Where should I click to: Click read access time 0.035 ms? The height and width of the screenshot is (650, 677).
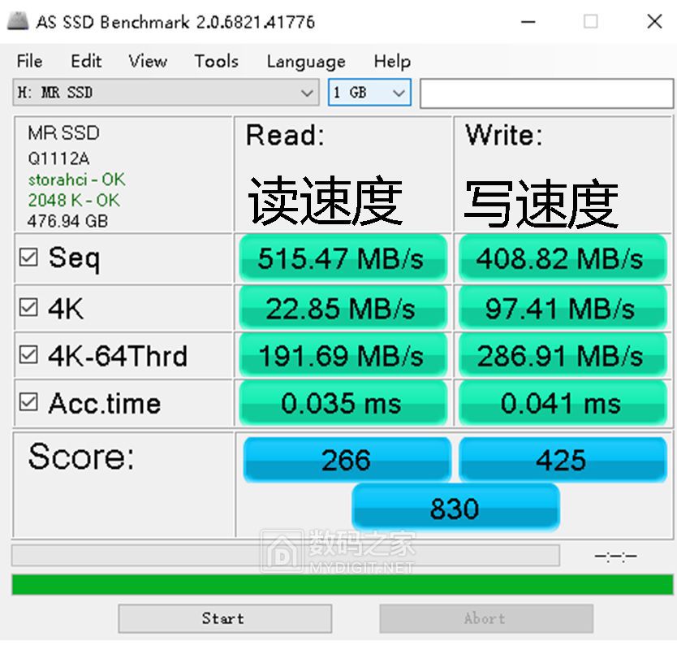click(343, 402)
